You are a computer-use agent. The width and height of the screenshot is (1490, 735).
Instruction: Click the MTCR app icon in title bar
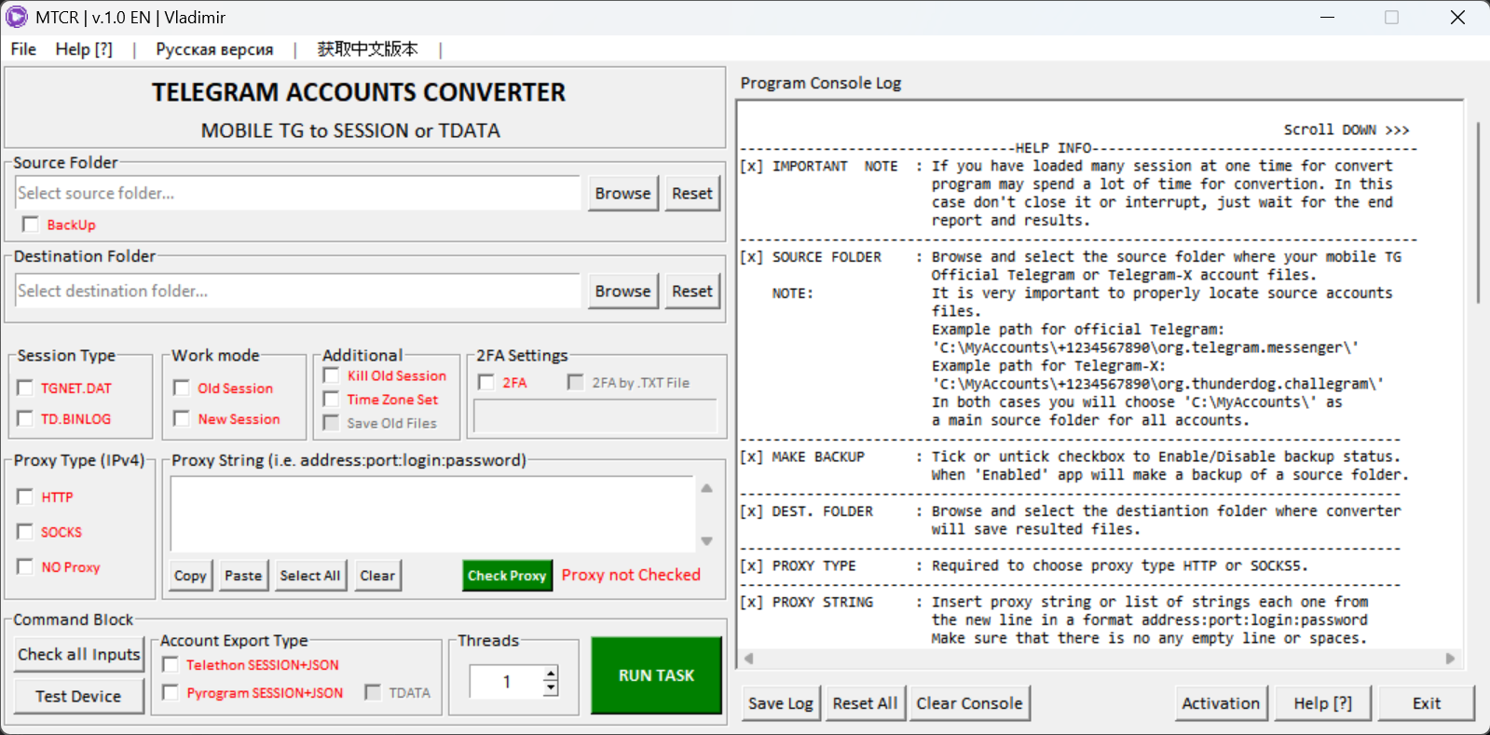(17, 17)
